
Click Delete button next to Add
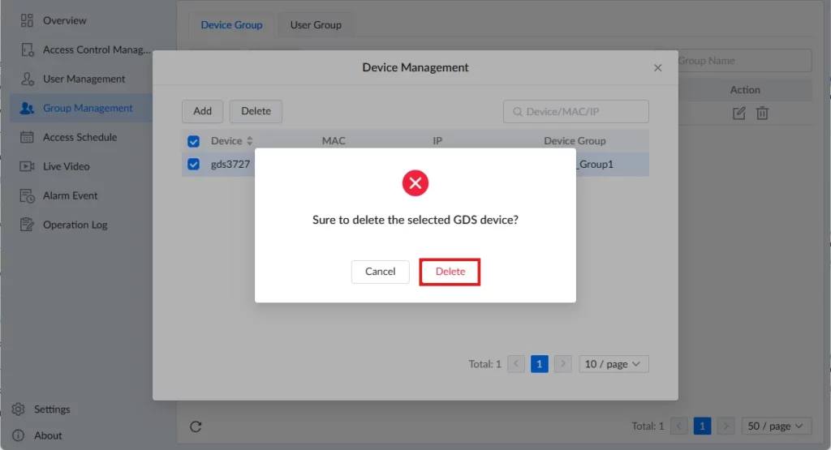pos(256,111)
